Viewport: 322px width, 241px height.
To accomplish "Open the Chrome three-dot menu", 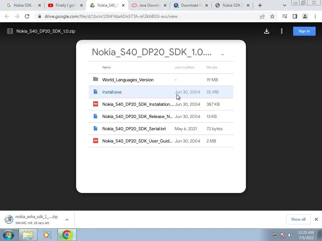I will pyautogui.click(x=315, y=16).
